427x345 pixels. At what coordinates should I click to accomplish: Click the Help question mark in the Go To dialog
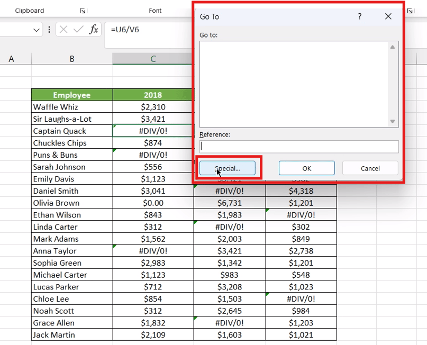(359, 16)
